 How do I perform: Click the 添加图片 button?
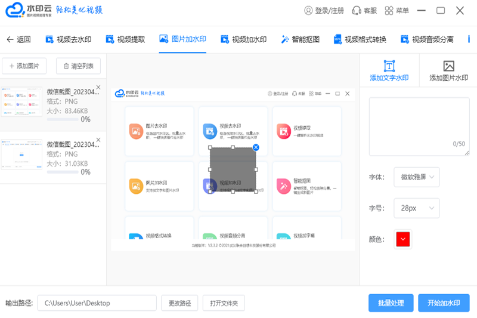(x=24, y=66)
